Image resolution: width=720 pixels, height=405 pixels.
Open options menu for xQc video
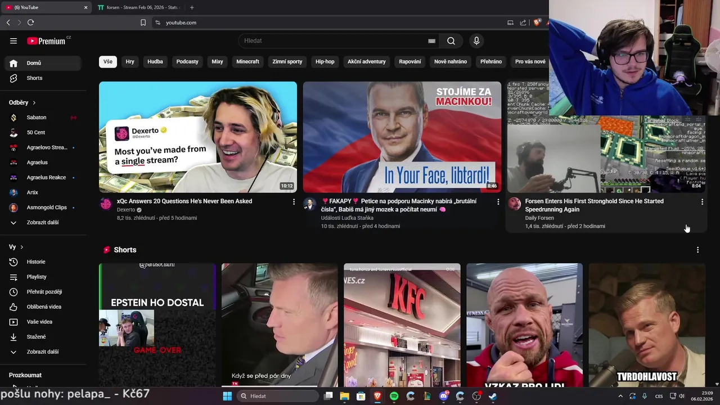point(294,201)
